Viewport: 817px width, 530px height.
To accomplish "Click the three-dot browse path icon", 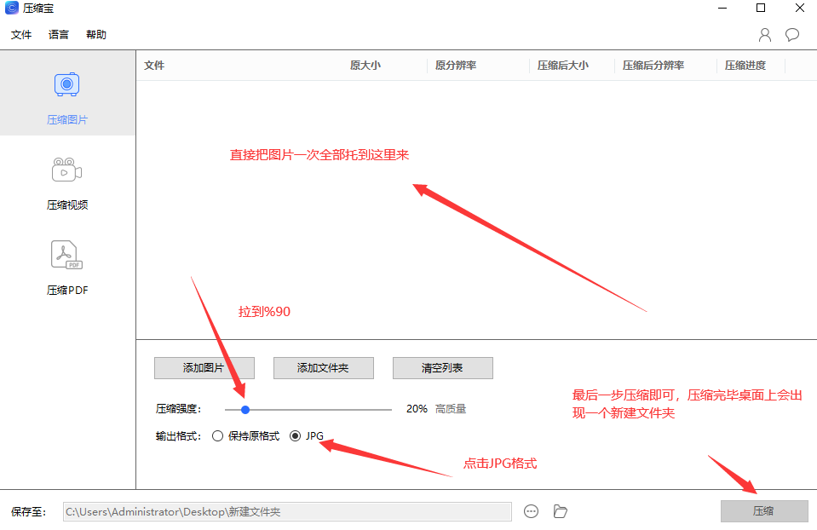I will [x=532, y=511].
